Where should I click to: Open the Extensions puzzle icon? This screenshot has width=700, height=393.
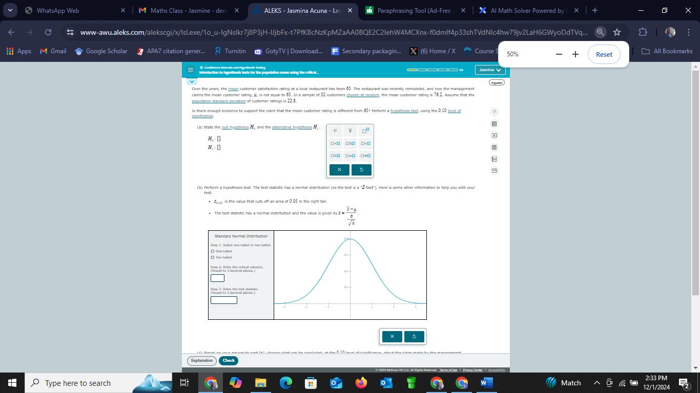(x=643, y=32)
